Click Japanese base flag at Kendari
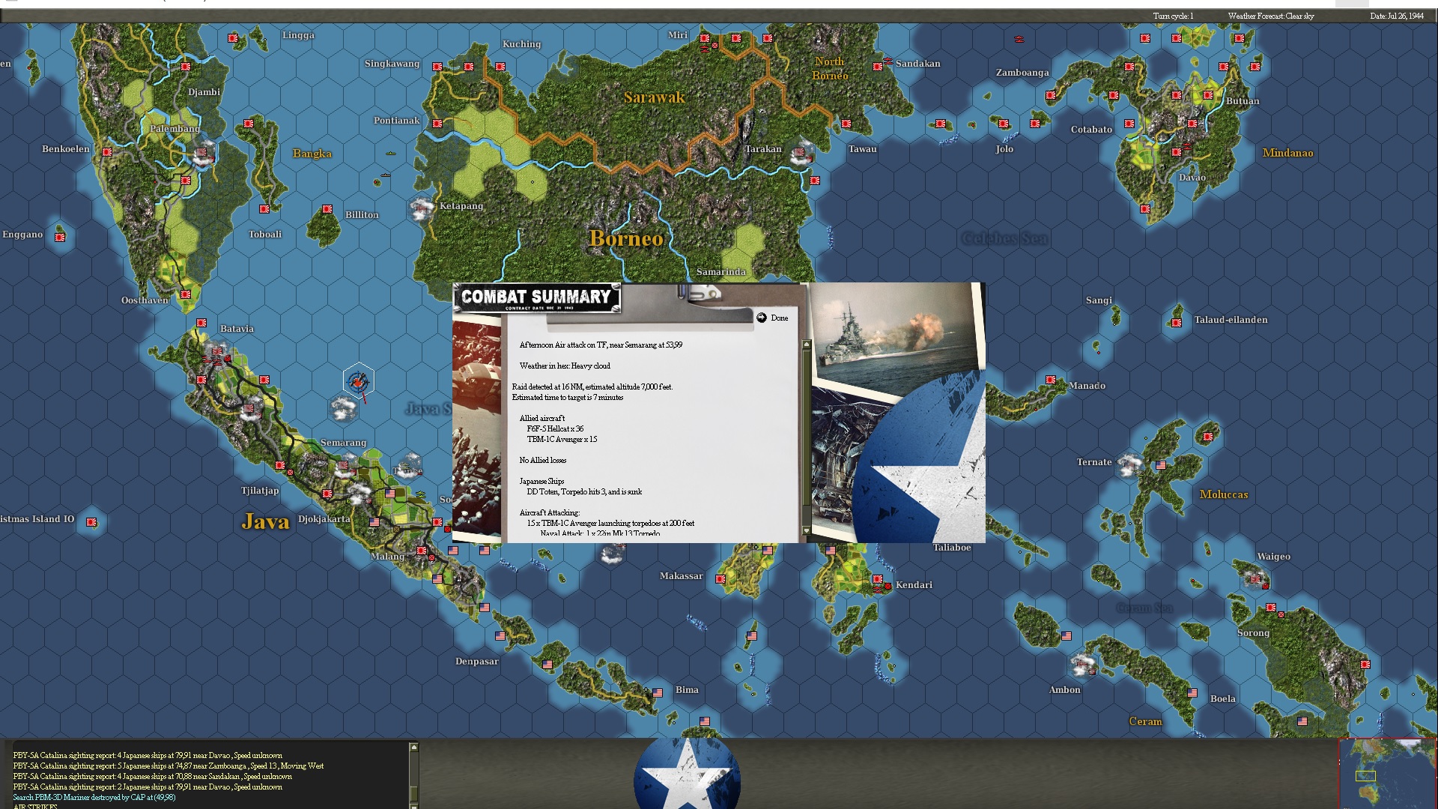1438x809 pixels. coord(878,580)
